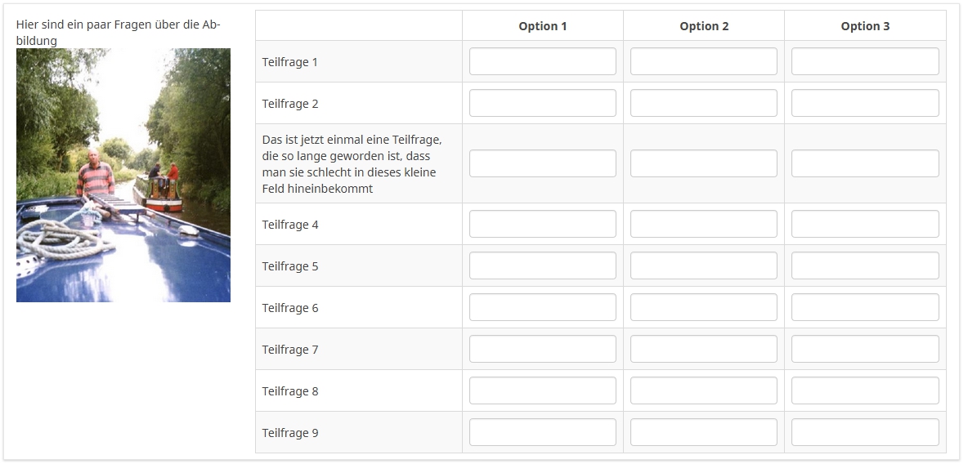Click Teilfrage 7 Option 3 input field
The height and width of the screenshot is (464, 968).
click(864, 349)
